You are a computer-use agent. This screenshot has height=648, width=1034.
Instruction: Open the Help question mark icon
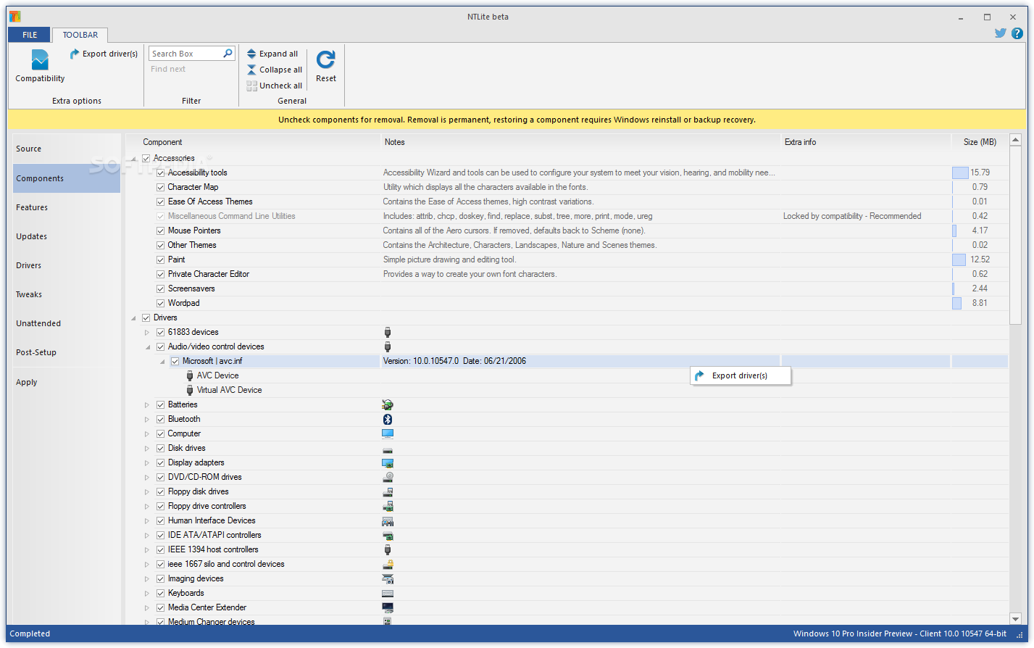coord(1019,33)
